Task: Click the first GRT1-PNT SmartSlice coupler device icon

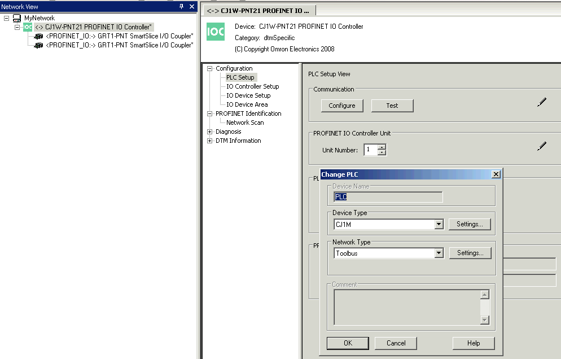Action: [x=38, y=36]
